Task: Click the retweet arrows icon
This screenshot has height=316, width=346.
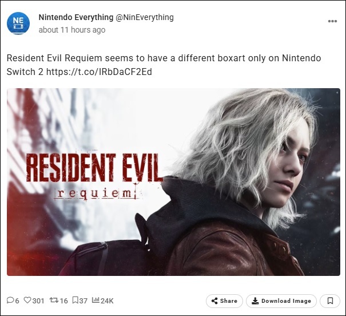Action: click(x=54, y=300)
